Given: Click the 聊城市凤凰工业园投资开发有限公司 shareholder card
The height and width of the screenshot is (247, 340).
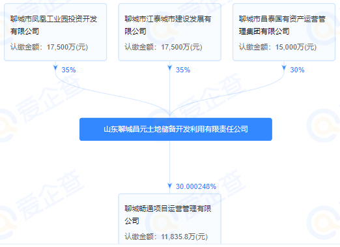Looking at the screenshot, I should (55, 32).
